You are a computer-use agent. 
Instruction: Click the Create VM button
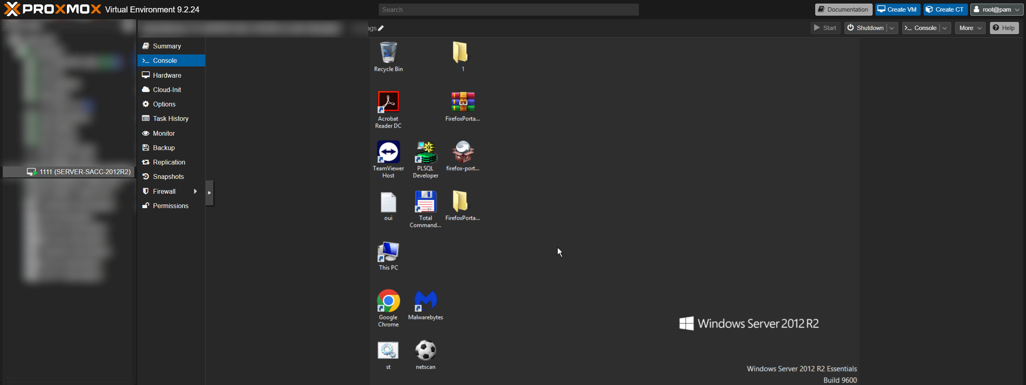(x=897, y=10)
